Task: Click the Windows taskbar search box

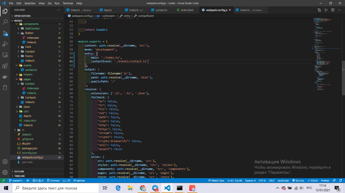Action: 56,188
